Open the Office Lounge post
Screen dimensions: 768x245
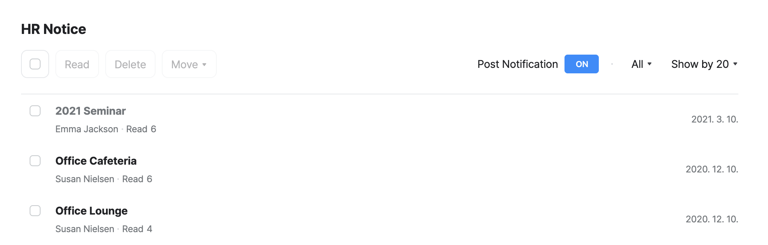pos(91,211)
